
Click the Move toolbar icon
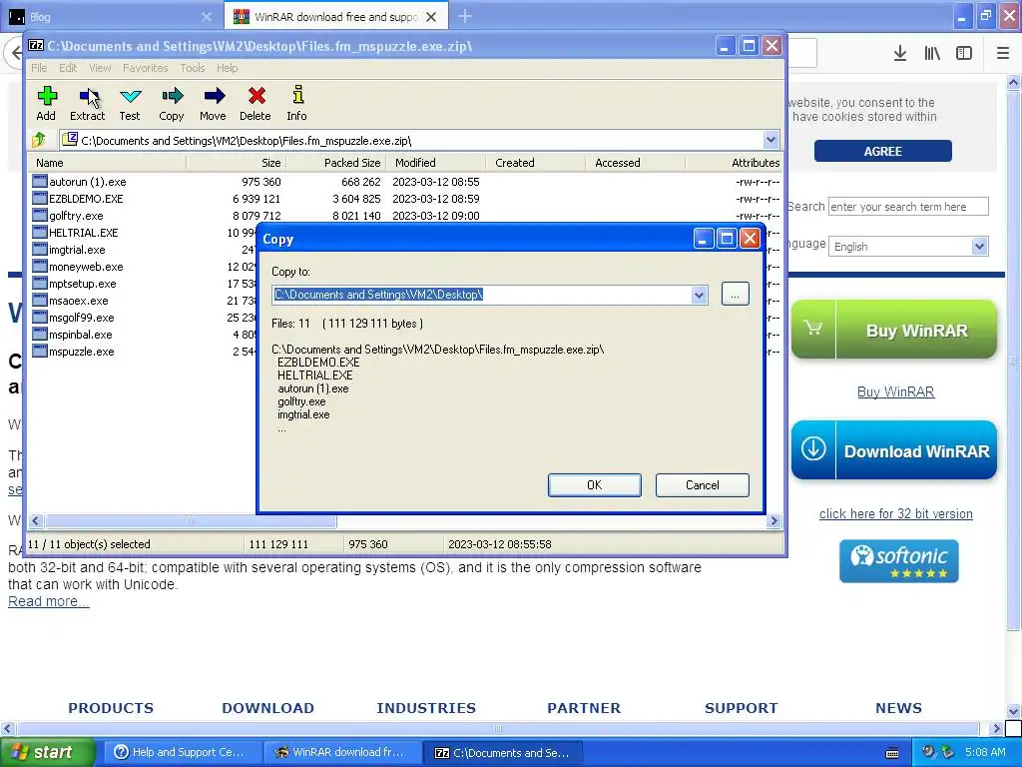click(214, 97)
